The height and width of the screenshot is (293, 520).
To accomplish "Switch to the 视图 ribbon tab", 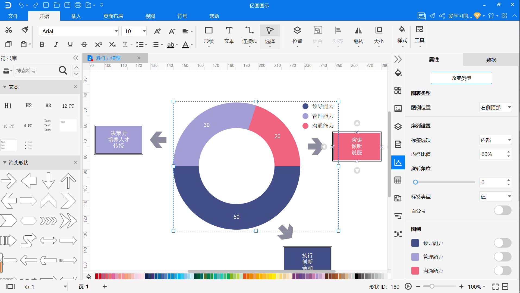I will point(150,16).
